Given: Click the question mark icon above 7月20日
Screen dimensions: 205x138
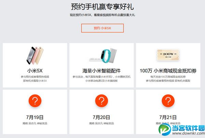Looking at the screenshot, I should [x=101, y=101].
